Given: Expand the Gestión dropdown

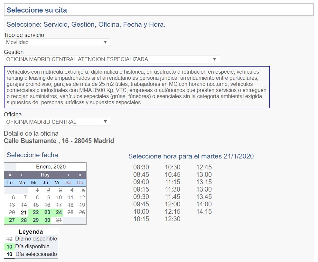Looking at the screenshot, I should coord(111,59).
